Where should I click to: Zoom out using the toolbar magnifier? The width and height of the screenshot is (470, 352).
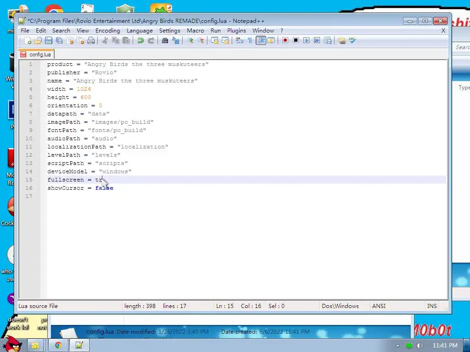coord(201,40)
